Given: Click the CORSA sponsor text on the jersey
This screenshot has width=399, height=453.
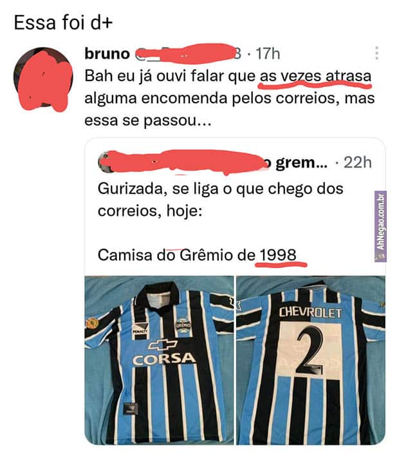Looking at the screenshot, I should click(163, 359).
